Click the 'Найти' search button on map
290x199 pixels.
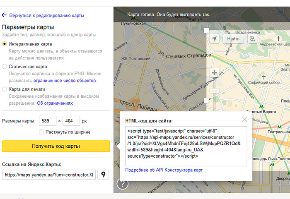(x=233, y=39)
